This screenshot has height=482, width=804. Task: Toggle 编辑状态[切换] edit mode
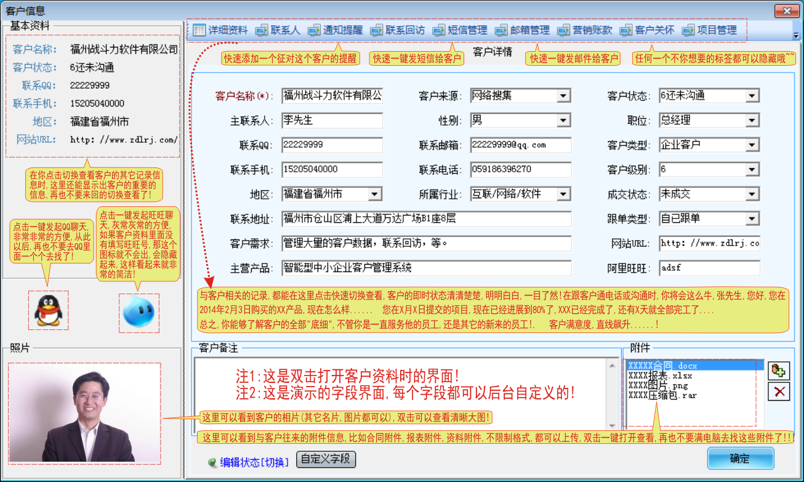click(x=249, y=462)
